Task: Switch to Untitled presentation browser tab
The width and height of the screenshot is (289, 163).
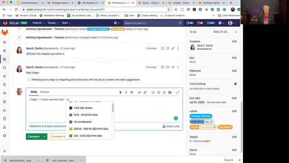Action: pos(30,3)
